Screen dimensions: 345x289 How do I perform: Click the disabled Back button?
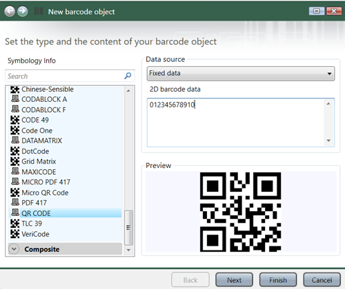(x=190, y=280)
